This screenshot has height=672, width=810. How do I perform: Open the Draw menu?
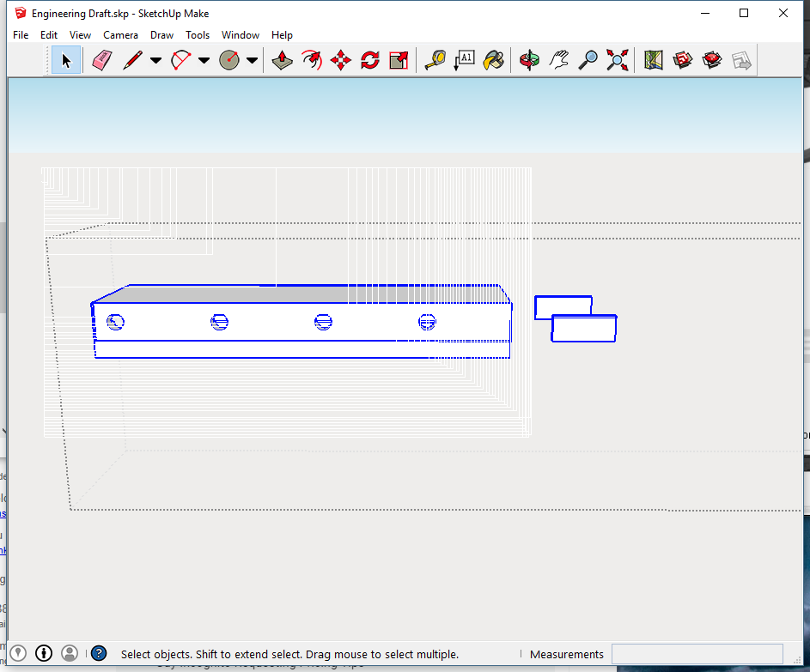161,35
